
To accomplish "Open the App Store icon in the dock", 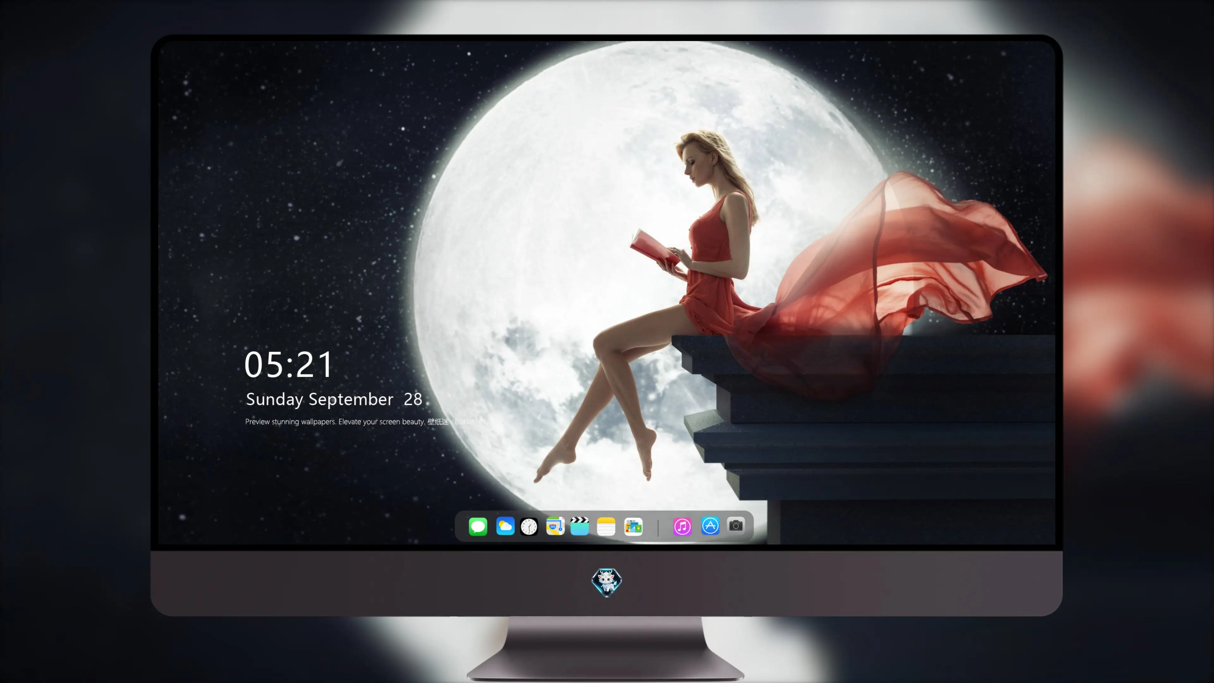I will tap(710, 526).
